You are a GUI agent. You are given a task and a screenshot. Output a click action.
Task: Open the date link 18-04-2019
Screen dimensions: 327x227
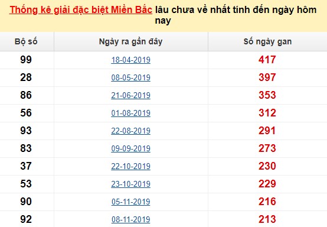pos(131,60)
